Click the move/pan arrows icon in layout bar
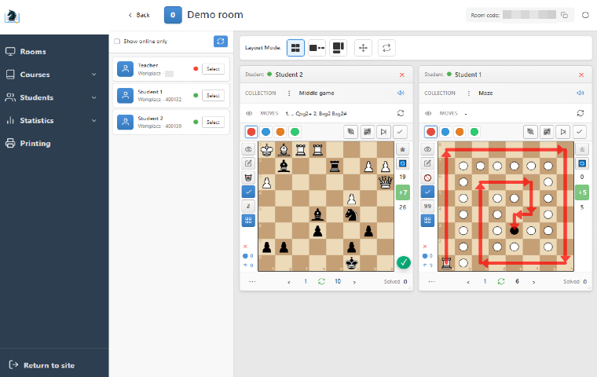This screenshot has height=377, width=597. pos(363,48)
